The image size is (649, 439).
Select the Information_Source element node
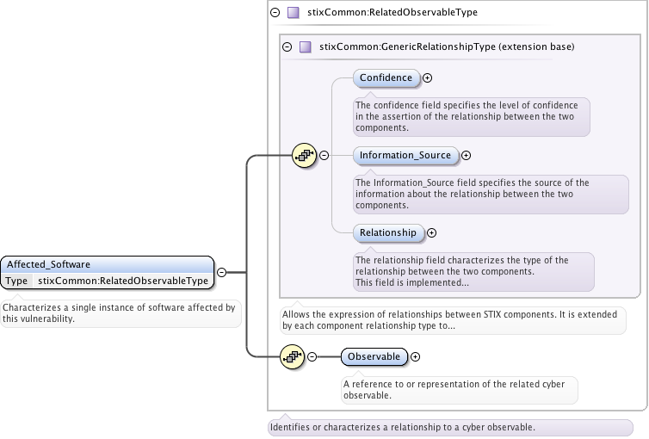click(405, 156)
